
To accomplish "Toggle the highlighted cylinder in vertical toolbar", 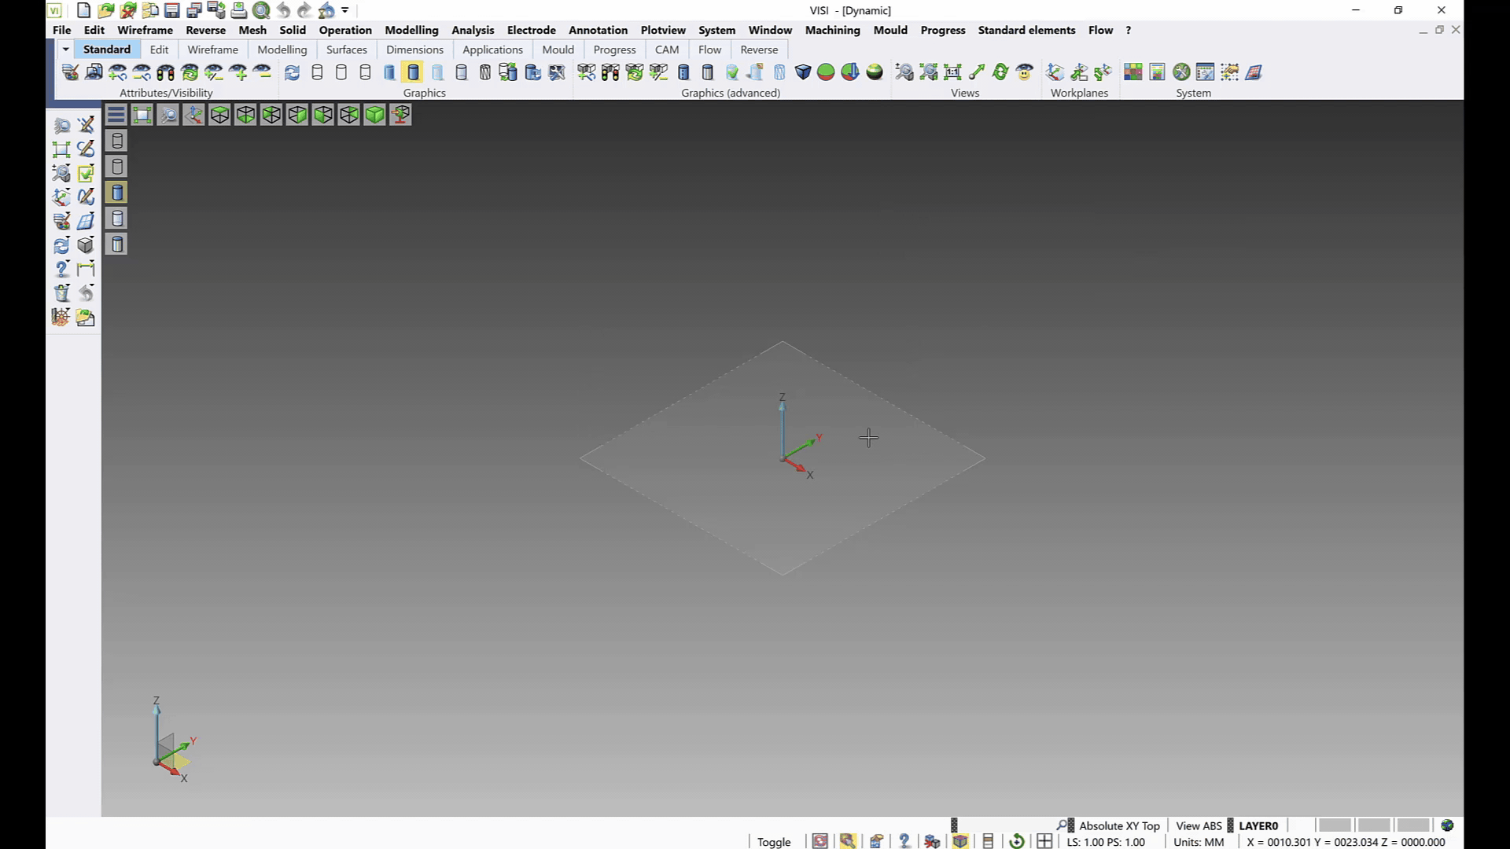I will click(x=116, y=193).
